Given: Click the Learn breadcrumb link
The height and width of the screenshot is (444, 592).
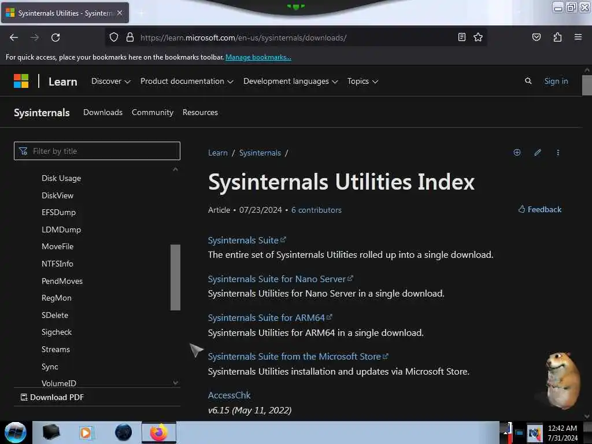Looking at the screenshot, I should coord(218,153).
